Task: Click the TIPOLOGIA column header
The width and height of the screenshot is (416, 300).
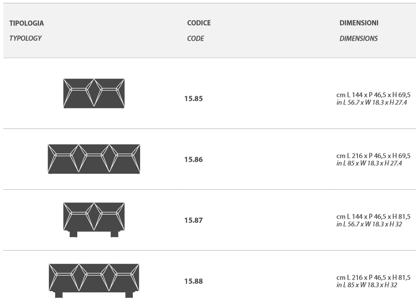Action: pos(27,23)
